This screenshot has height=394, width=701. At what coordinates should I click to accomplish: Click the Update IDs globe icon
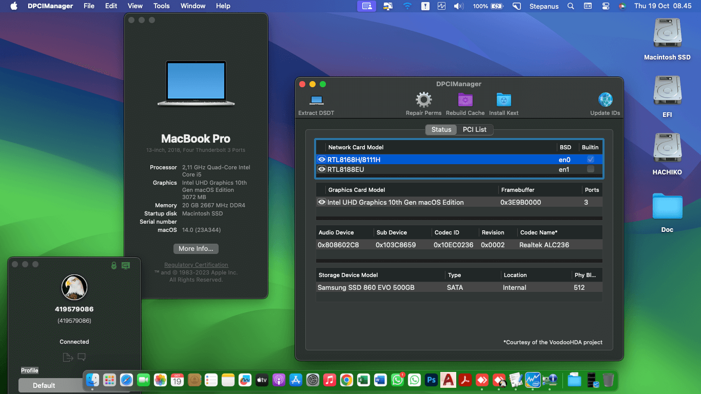coord(606,100)
